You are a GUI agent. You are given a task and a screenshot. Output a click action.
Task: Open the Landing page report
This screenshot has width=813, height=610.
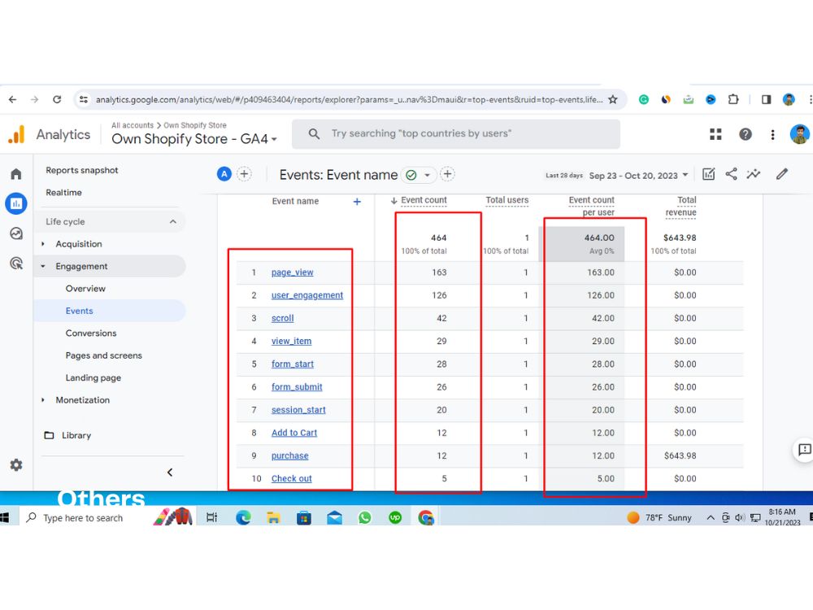coord(93,377)
